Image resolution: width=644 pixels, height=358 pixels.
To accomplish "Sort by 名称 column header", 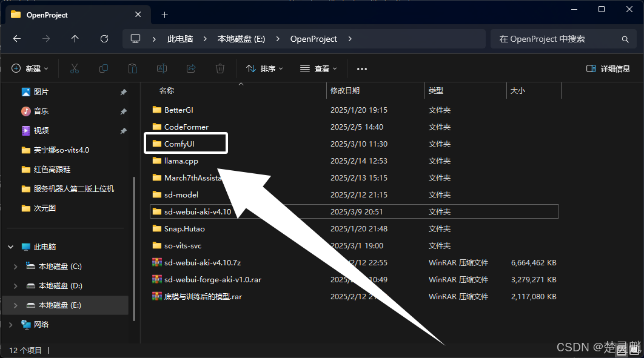I will 166,91.
